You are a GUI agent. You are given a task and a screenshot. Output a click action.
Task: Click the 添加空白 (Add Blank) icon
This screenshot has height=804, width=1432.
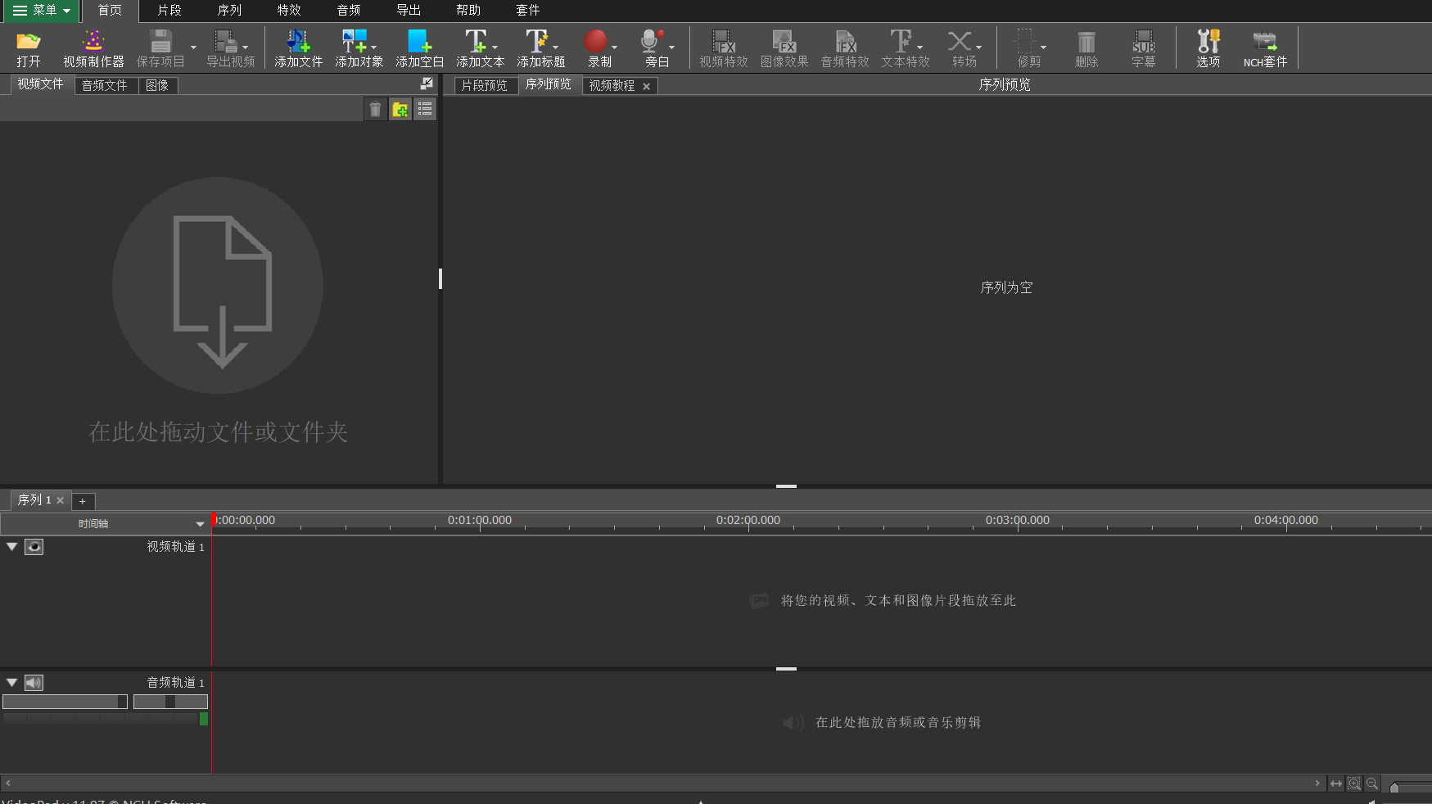coord(419,47)
